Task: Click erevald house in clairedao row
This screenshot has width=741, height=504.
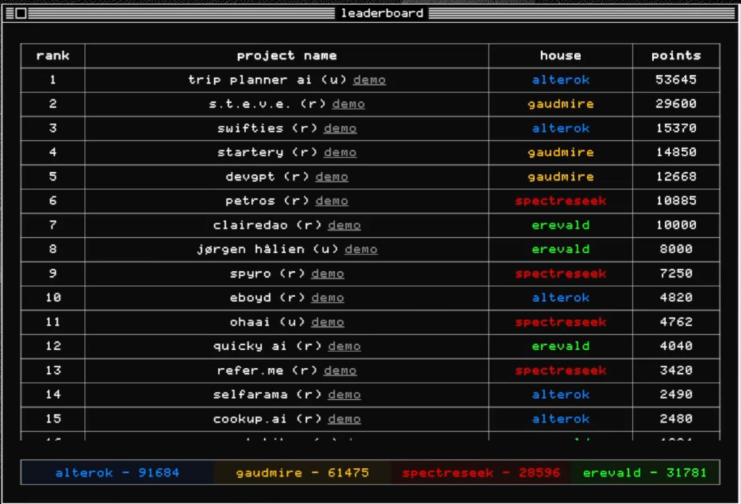Action: [x=561, y=226]
